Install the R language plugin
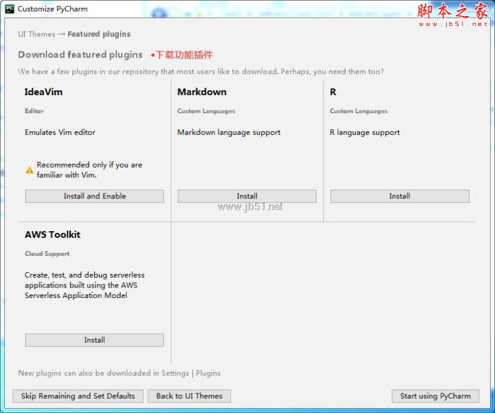 pyautogui.click(x=400, y=196)
